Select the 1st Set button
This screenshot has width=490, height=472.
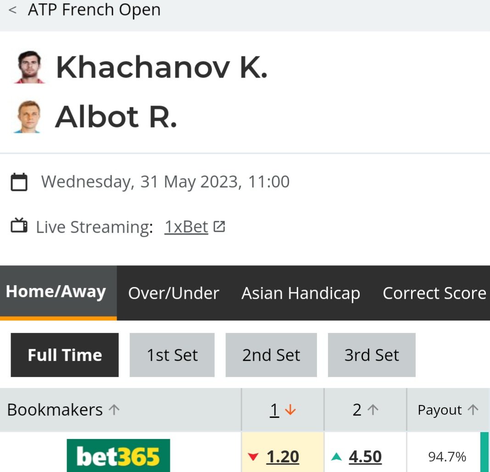pyautogui.click(x=172, y=355)
